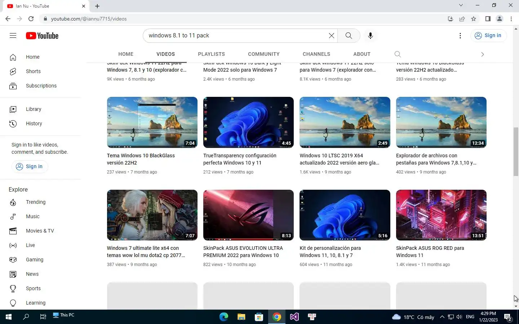Open Visual Studio from the taskbar
519x324 pixels.
tap(294, 317)
